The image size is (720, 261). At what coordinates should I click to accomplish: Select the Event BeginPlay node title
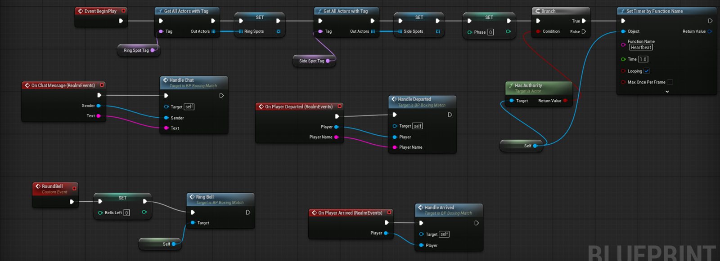[100, 11]
